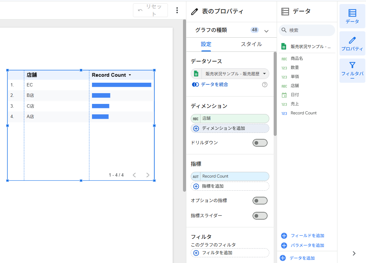Image resolution: width=366 pixels, height=263 pixels.
Task: Open the フィルタバー sidebar tab
Action: 352,71
